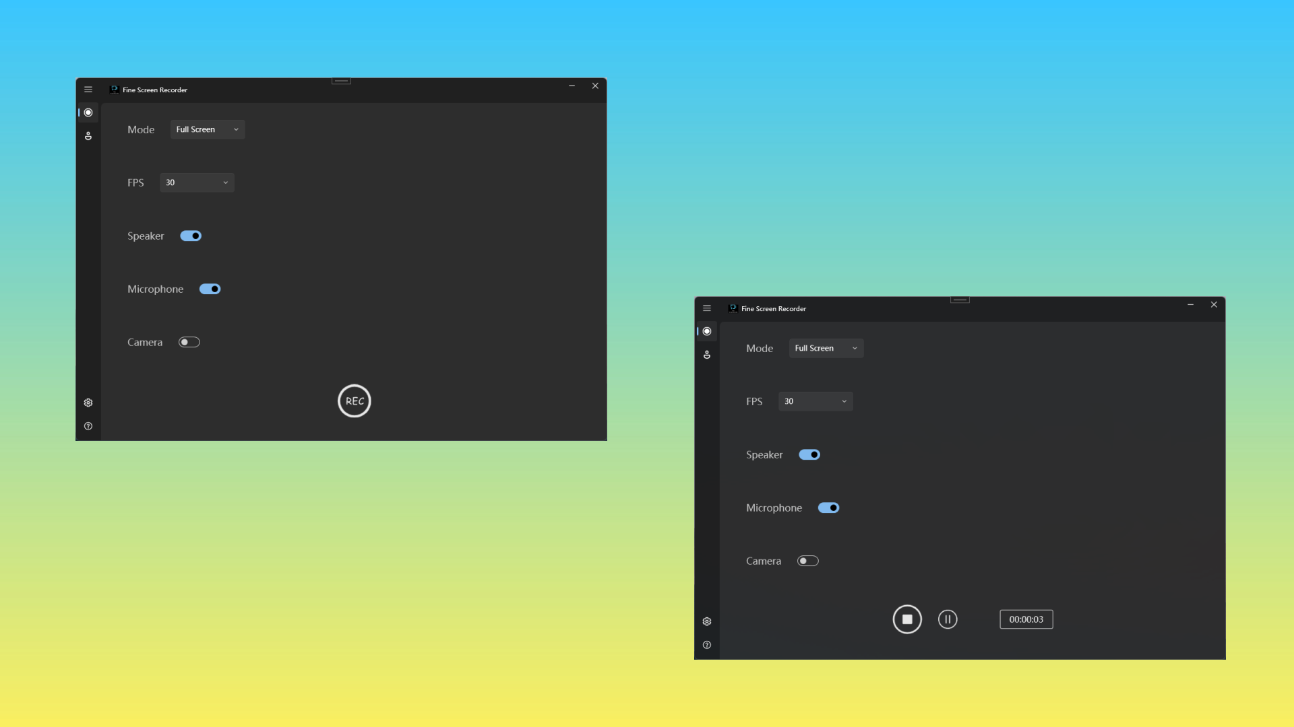The height and width of the screenshot is (727, 1294).
Task: Open the gear settings in the recording window
Action: (707, 621)
